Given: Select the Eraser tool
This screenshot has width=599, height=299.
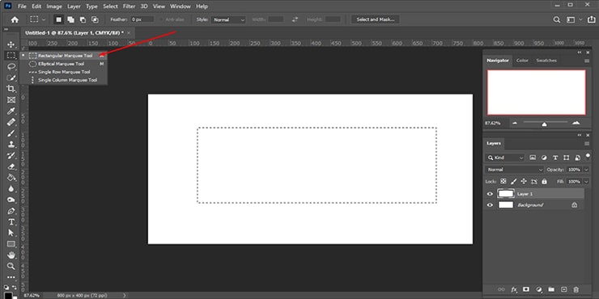Looking at the screenshot, I should click(x=11, y=166).
